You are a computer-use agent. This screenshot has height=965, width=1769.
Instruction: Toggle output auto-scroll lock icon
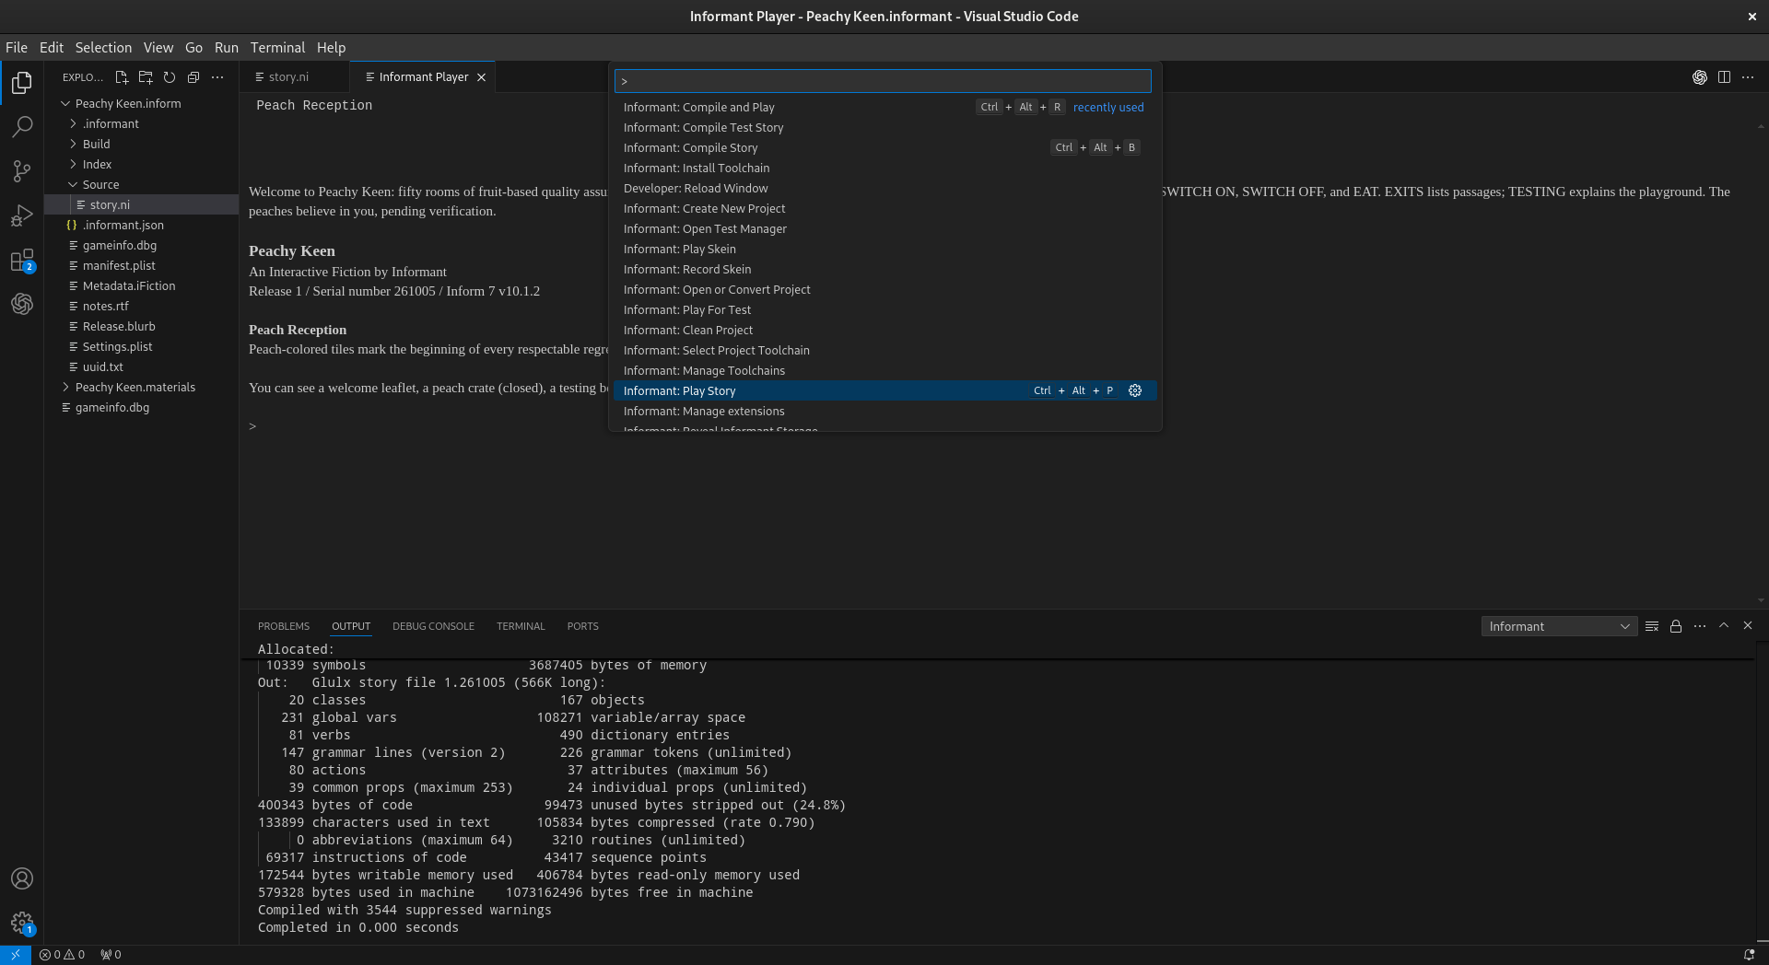pos(1676,626)
